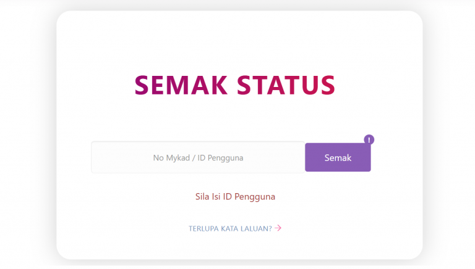The height and width of the screenshot is (269, 475).
Task: Click the right arrow icon after LALUAN?
Action: pyautogui.click(x=278, y=228)
